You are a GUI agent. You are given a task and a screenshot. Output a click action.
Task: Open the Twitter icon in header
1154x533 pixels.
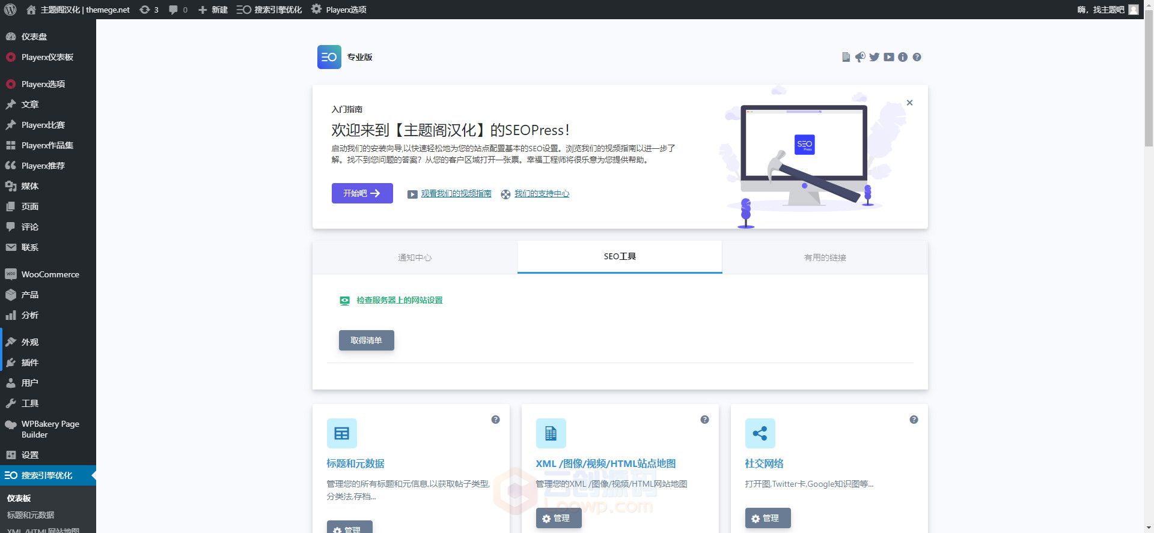(x=874, y=57)
